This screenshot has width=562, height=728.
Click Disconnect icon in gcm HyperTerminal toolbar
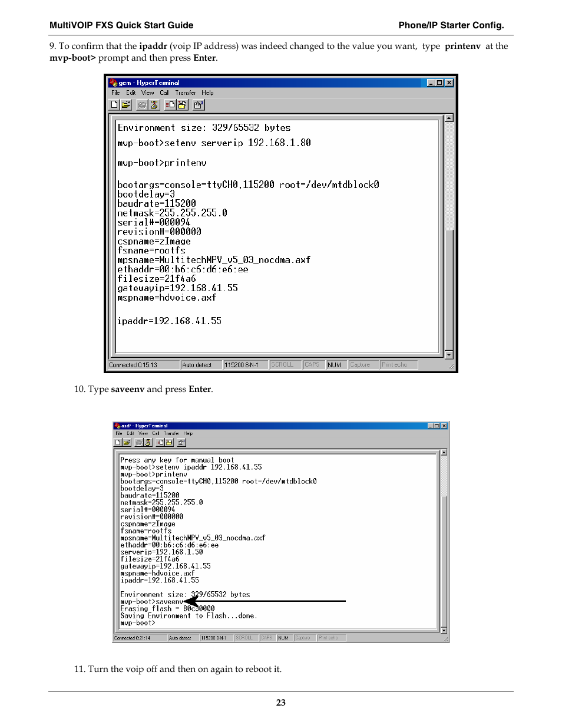click(154, 105)
